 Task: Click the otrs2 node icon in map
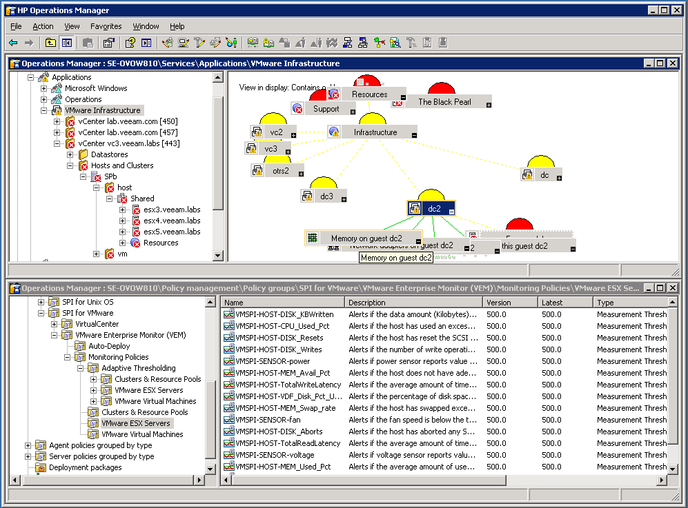pyautogui.click(x=257, y=170)
